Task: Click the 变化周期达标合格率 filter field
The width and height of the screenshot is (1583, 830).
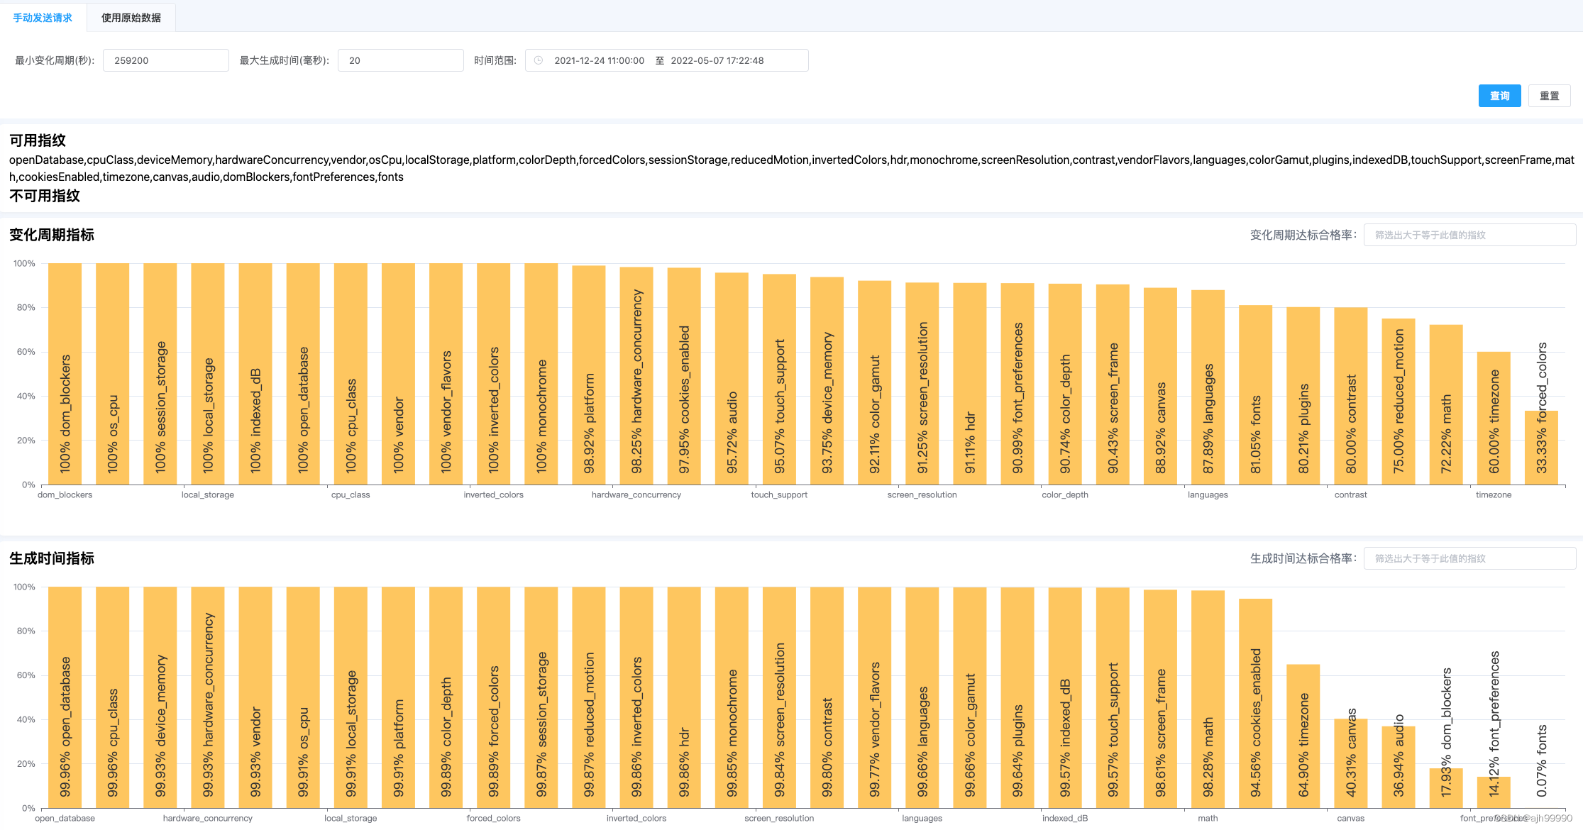Action: click(1469, 235)
